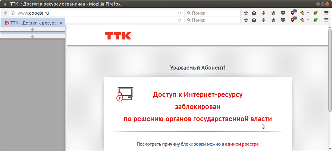
Task: Show bookmarks list in the top toolbar row
Action: point(254,13)
